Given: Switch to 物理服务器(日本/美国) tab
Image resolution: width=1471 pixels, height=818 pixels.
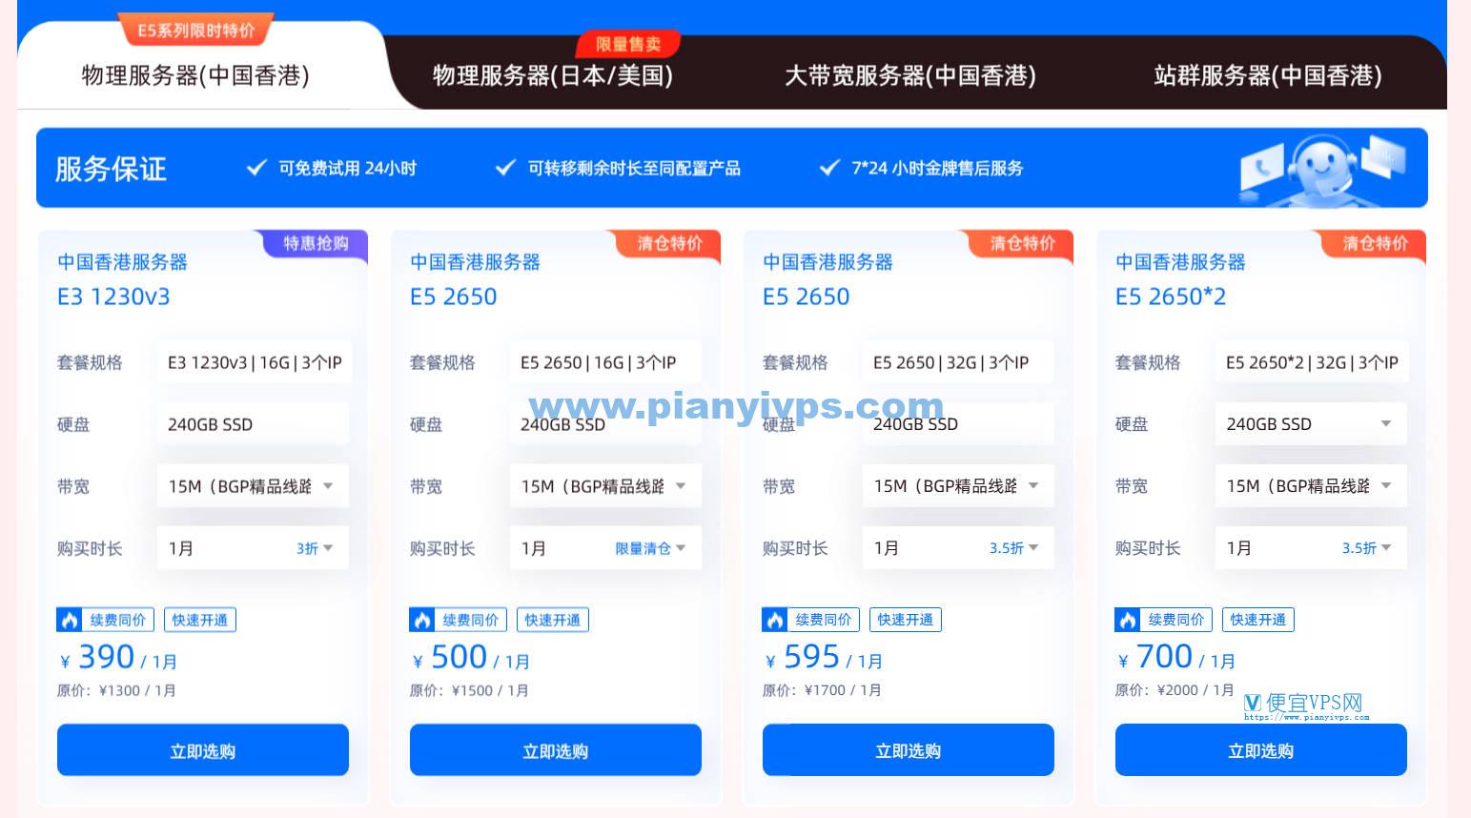Looking at the screenshot, I should [552, 75].
